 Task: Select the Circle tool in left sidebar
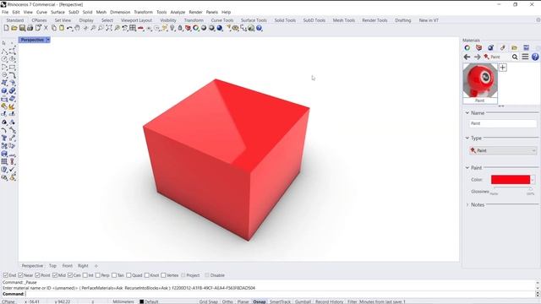tap(4, 59)
